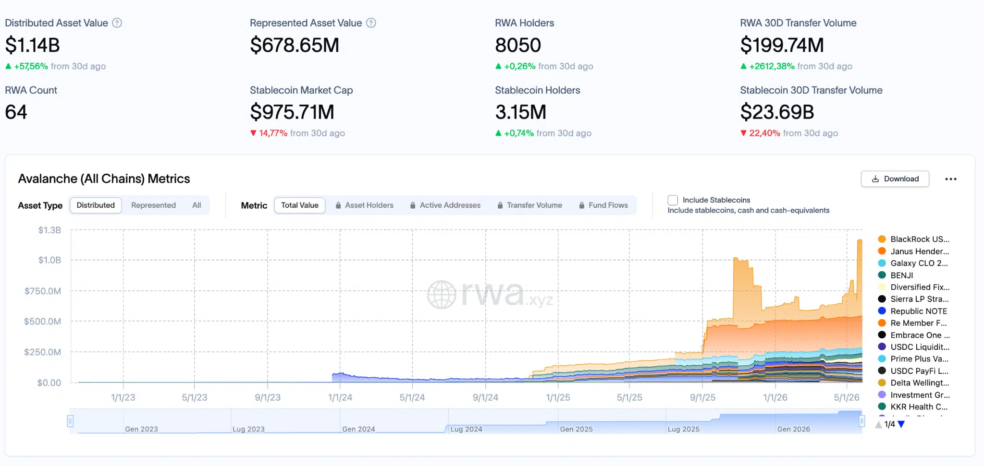Image resolution: width=984 pixels, height=466 pixels.
Task: Toggle Republic NOTE legend series
Action: click(x=912, y=311)
